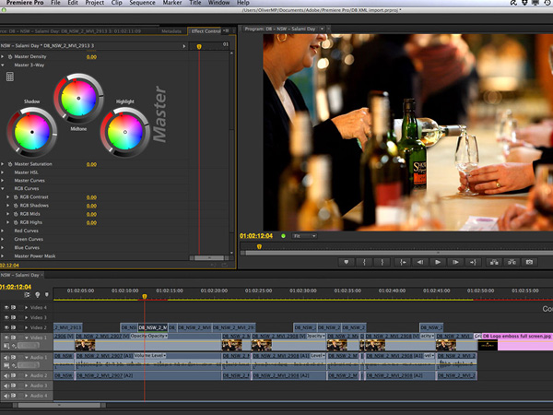This screenshot has width=553, height=415.
Task: Mute the Audio 1 track speaker
Action: click(6, 358)
